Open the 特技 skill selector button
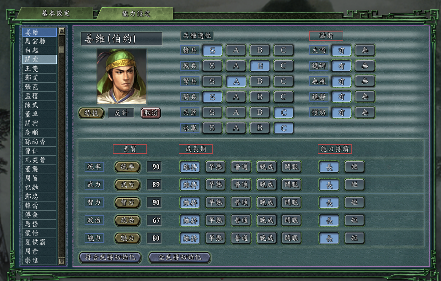 (x=91, y=113)
